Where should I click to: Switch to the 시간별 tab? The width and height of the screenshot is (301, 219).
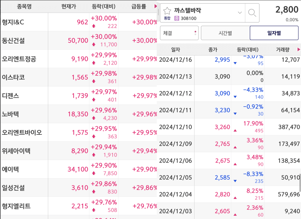(225, 33)
